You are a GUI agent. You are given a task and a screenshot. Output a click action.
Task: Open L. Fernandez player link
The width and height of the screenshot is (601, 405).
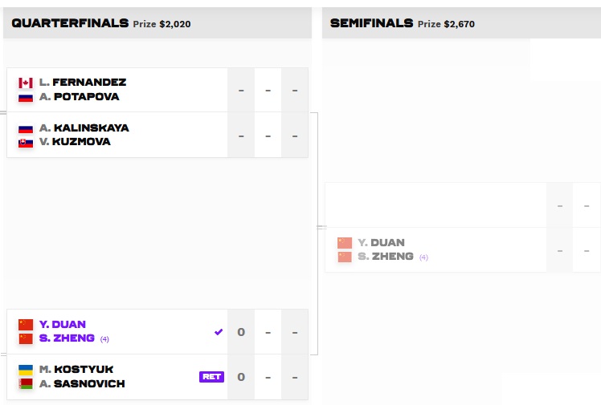pyautogui.click(x=82, y=83)
